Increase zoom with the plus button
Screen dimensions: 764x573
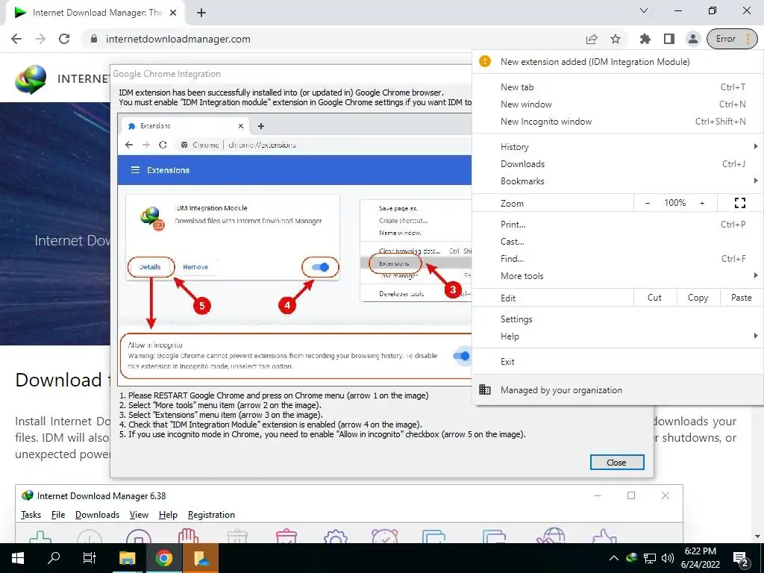point(702,203)
